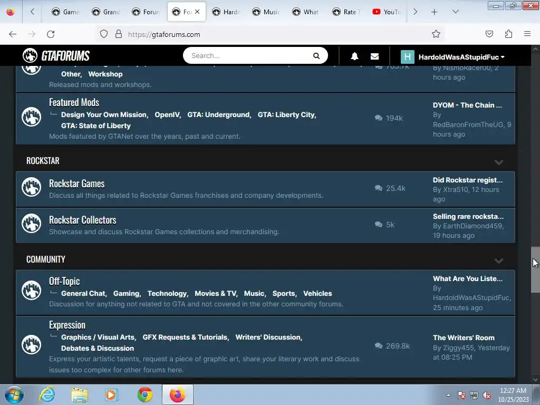Open the Firefox hamburger menu
540x405 pixels.
tap(527, 34)
